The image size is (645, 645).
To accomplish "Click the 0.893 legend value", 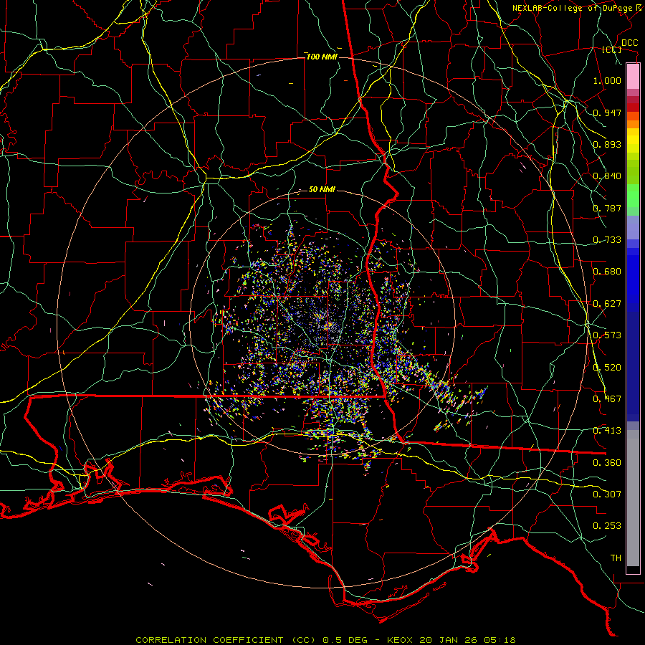I will pos(607,144).
